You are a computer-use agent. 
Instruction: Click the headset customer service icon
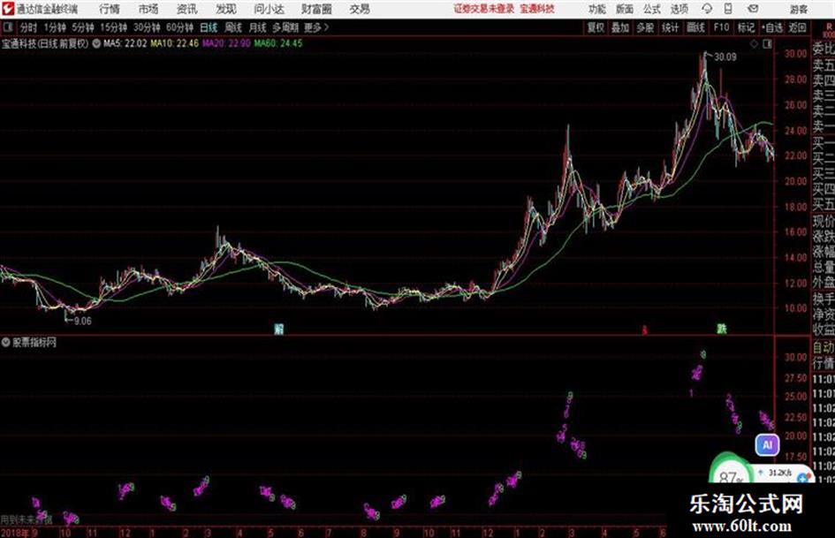click(707, 9)
